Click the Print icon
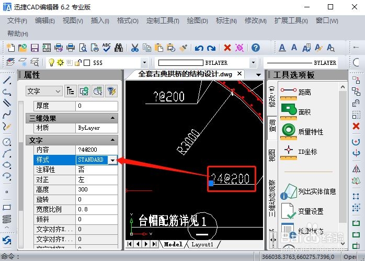 [x=71, y=48]
